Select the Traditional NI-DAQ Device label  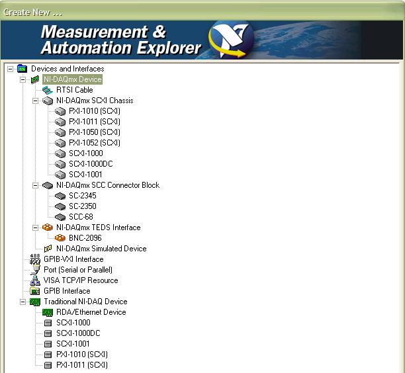pyautogui.click(x=85, y=302)
